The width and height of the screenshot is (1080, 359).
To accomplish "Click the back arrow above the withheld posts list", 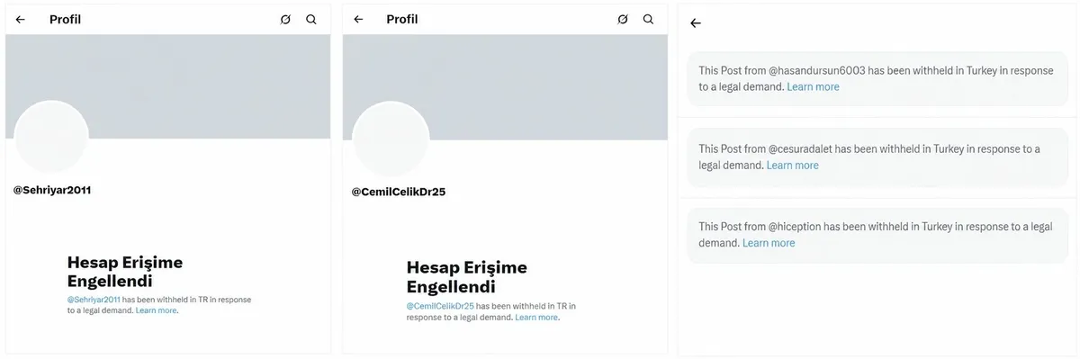I will [695, 23].
